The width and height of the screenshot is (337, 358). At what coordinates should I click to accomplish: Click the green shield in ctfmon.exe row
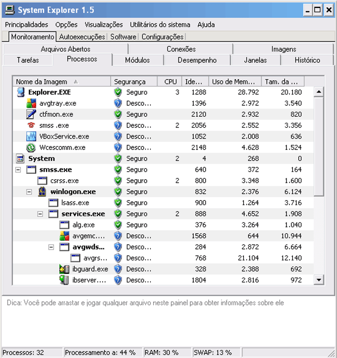pos(118,114)
